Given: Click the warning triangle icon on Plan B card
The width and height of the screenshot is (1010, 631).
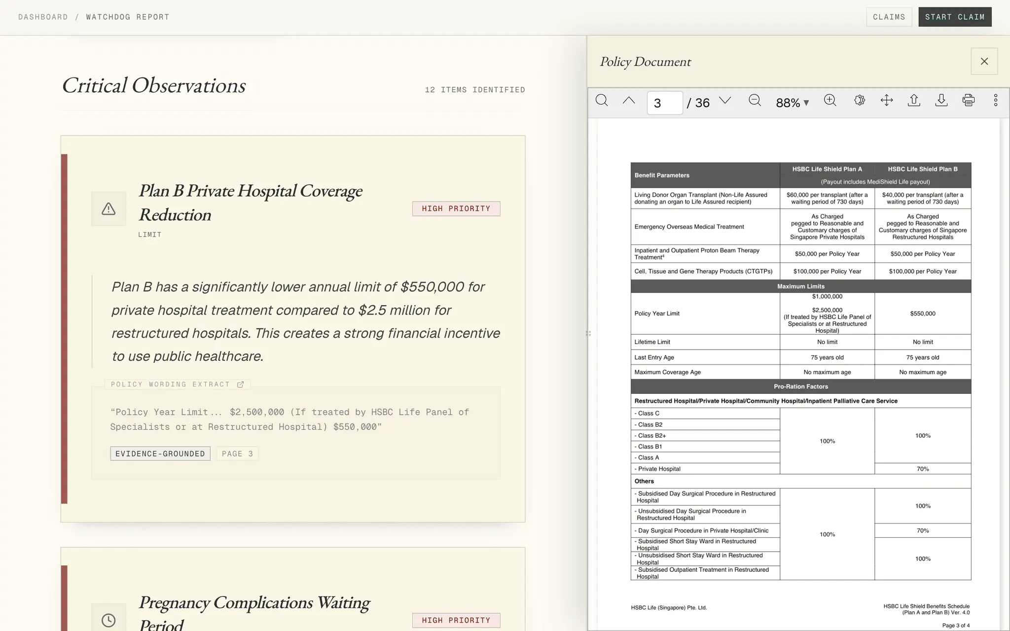Looking at the screenshot, I should click(108, 209).
